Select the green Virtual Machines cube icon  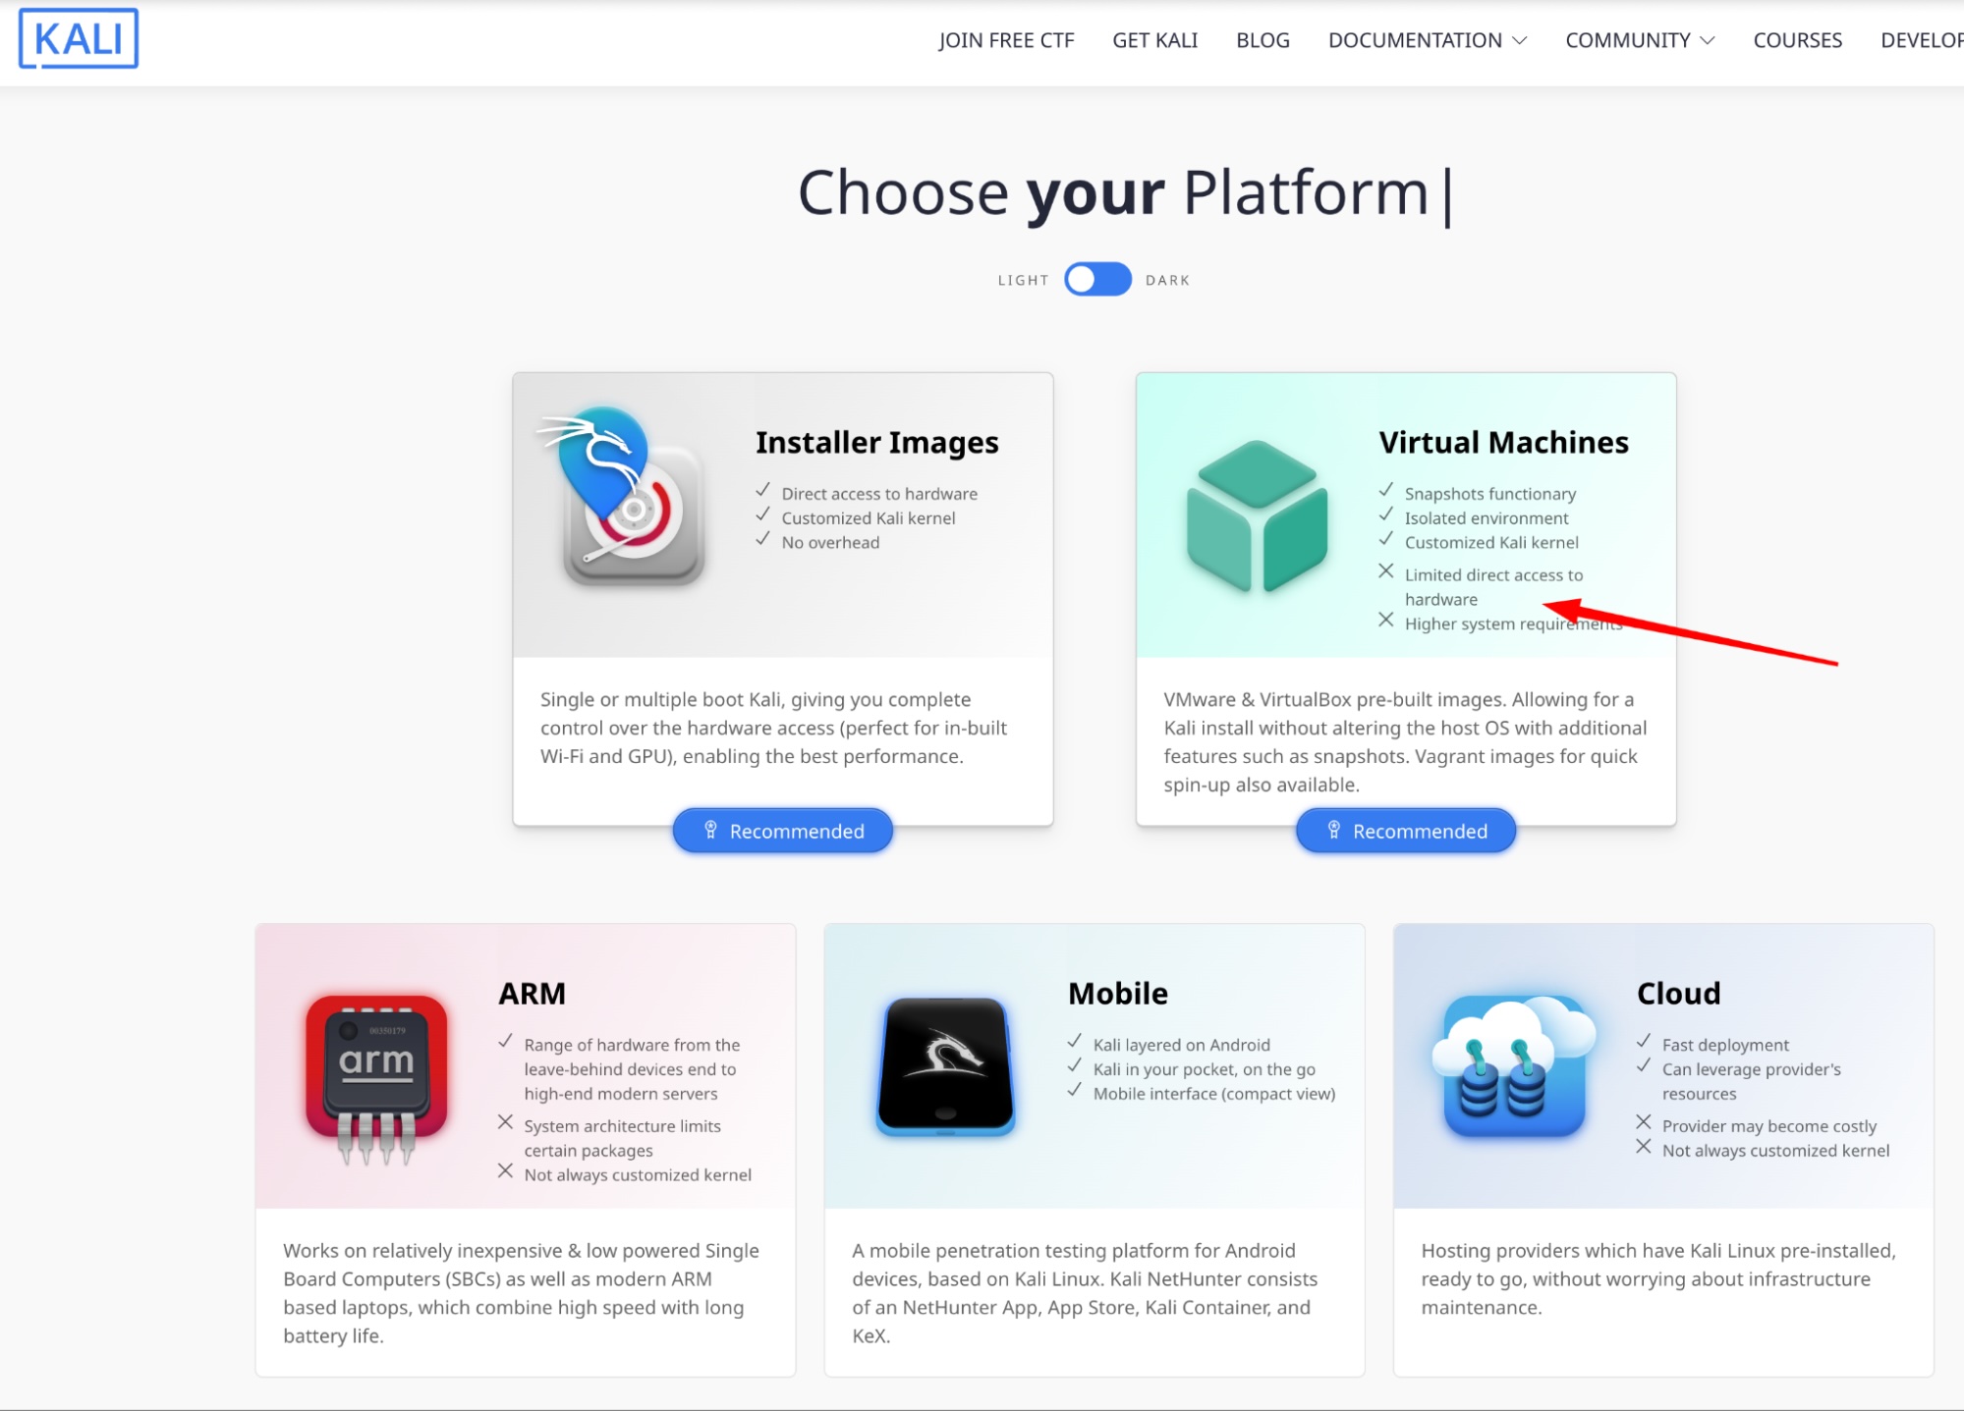click(x=1257, y=516)
